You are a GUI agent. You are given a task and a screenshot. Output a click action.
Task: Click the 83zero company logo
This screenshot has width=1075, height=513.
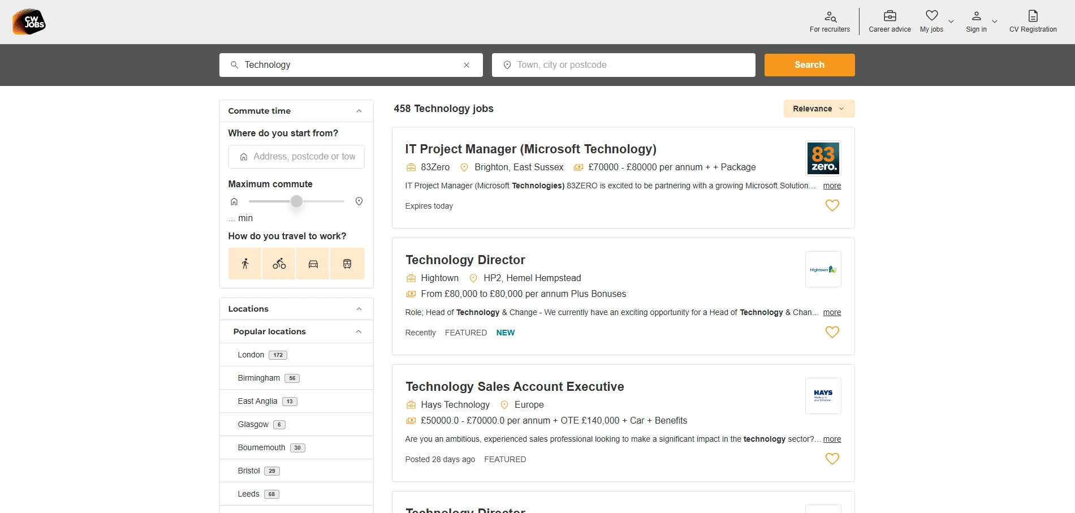pos(823,158)
